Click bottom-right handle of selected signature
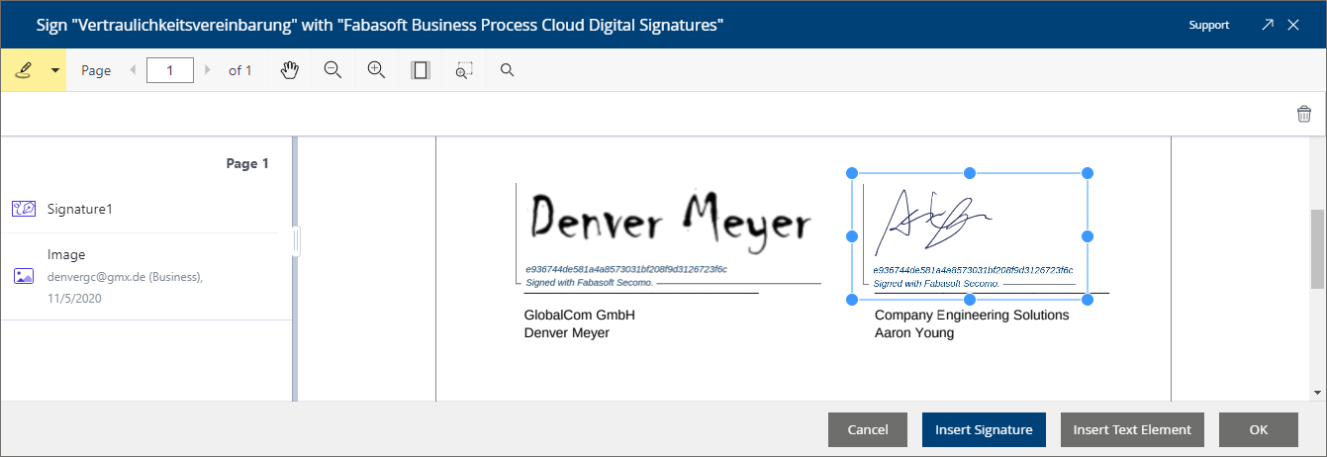The image size is (1327, 457). pyautogui.click(x=1087, y=299)
